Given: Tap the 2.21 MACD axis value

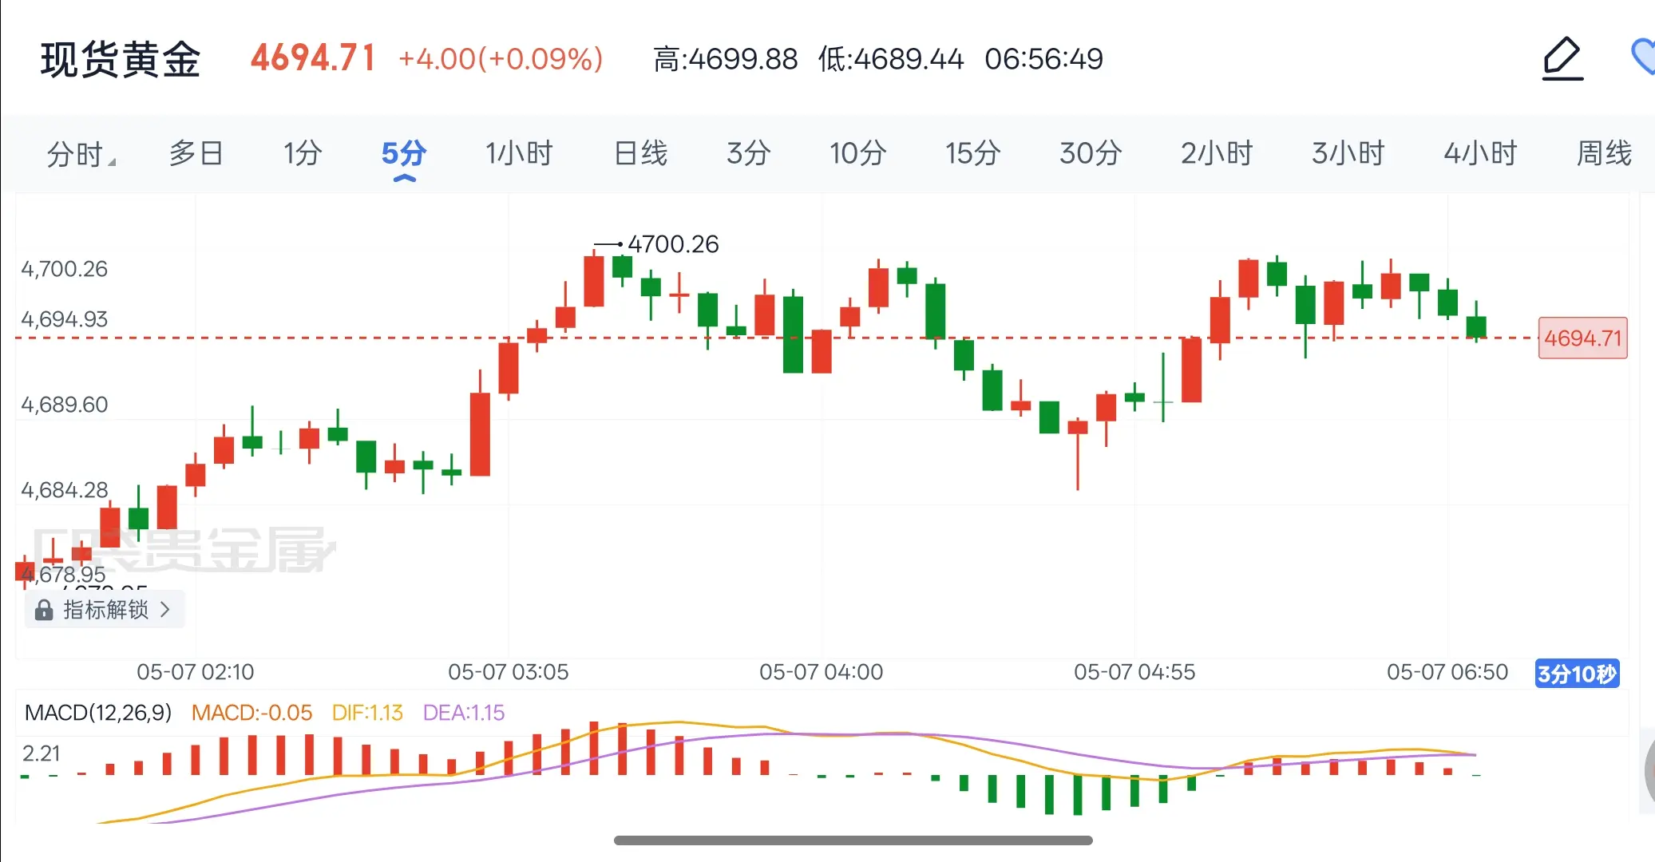Looking at the screenshot, I should 42,753.
